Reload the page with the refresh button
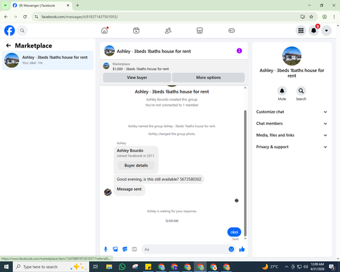Image resolution: width=340 pixels, height=272 pixels. tap(25, 16)
